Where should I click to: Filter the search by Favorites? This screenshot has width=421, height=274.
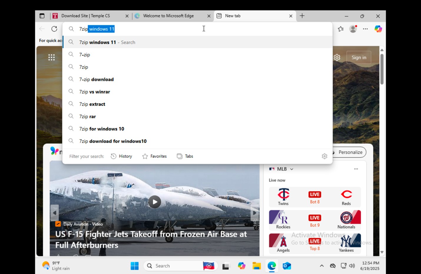[x=154, y=156]
